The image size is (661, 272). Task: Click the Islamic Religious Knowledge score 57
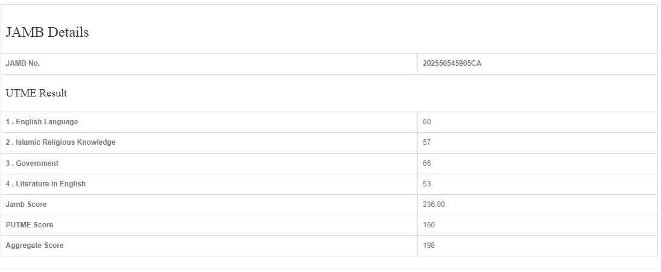pos(427,142)
